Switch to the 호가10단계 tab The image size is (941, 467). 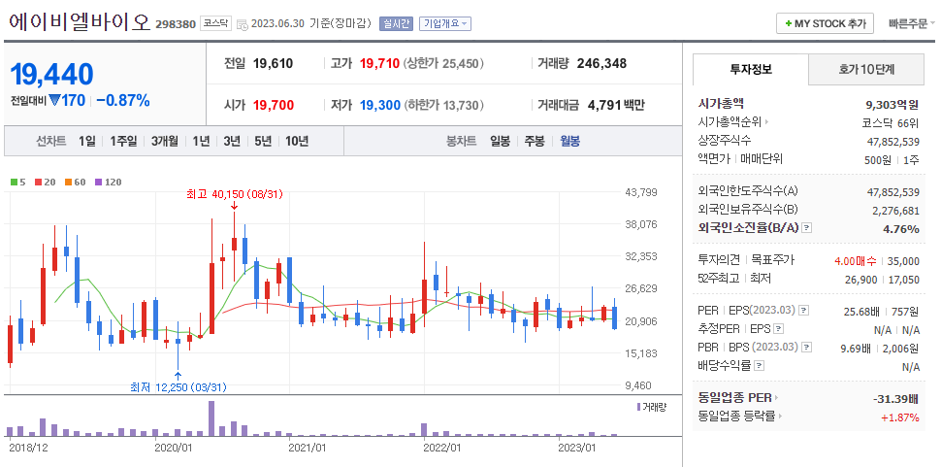point(866,69)
